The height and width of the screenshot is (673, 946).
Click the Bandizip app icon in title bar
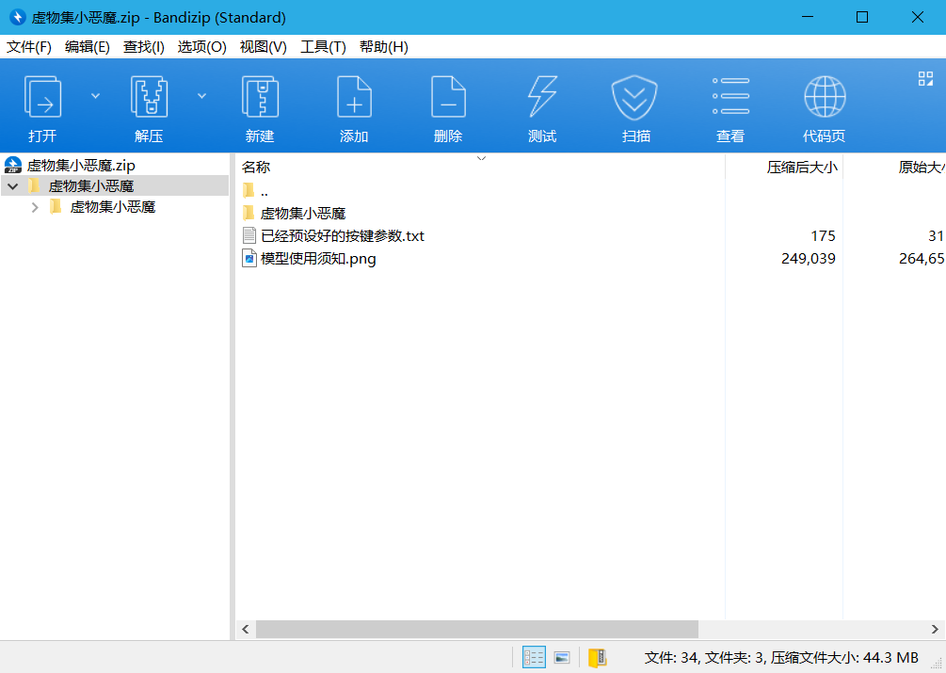(18, 17)
